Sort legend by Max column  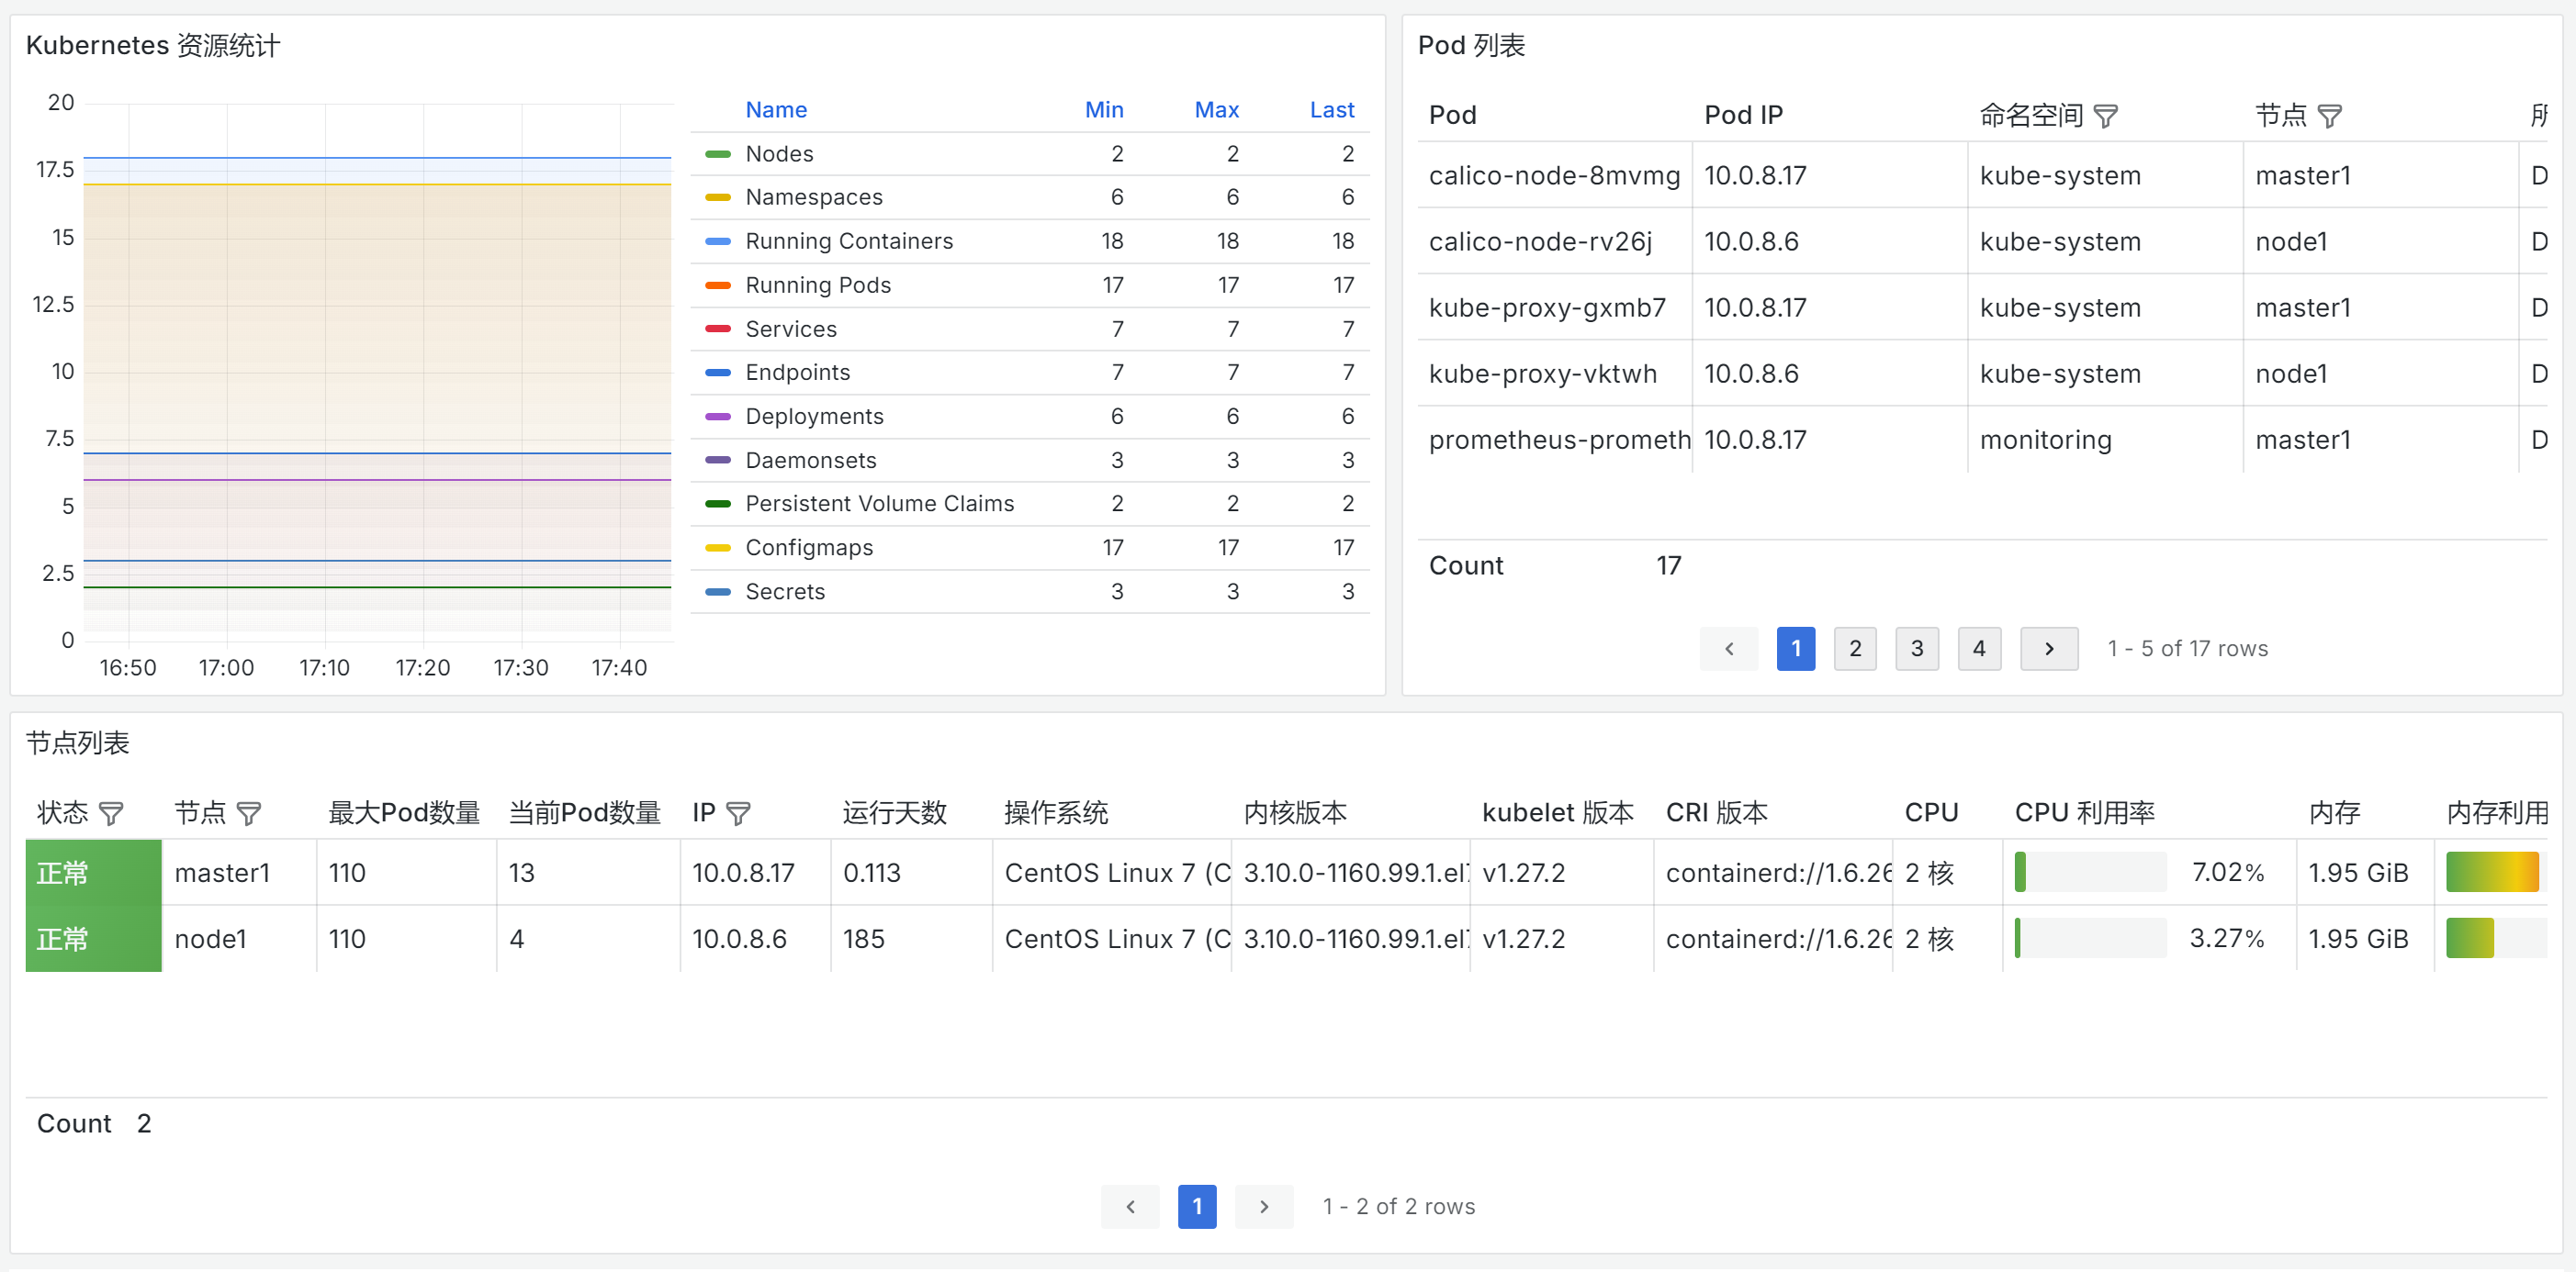(x=1216, y=110)
